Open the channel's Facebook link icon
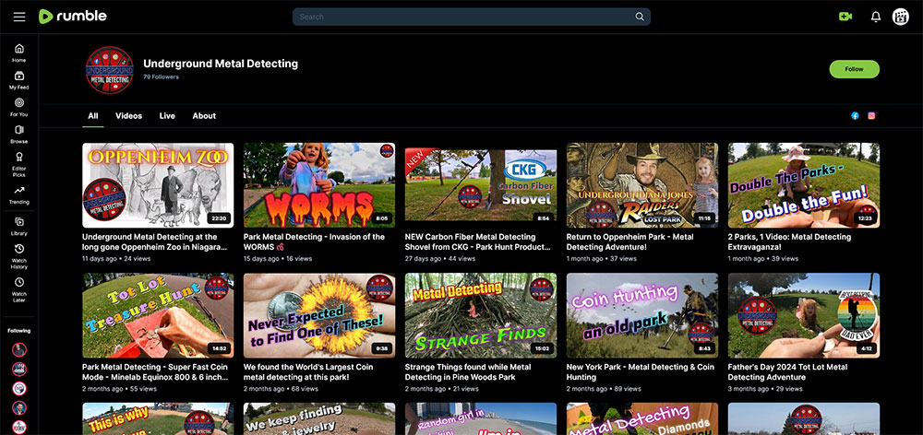Image resolution: width=923 pixels, height=435 pixels. coord(855,116)
